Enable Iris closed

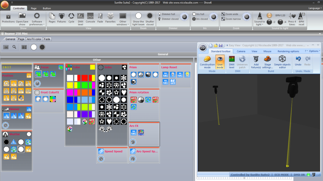(200, 19)
